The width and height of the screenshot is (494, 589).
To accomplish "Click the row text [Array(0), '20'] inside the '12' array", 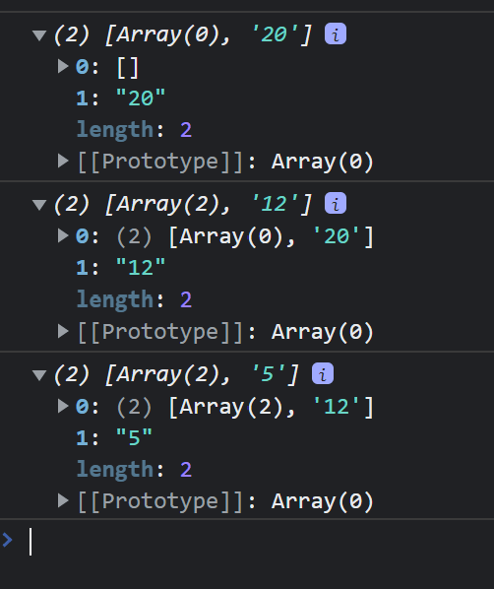I will click(271, 237).
